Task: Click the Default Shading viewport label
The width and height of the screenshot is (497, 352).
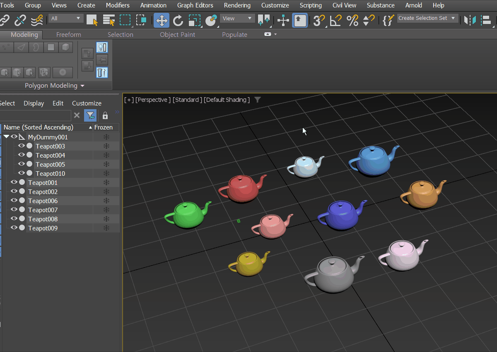Action: [x=227, y=100]
